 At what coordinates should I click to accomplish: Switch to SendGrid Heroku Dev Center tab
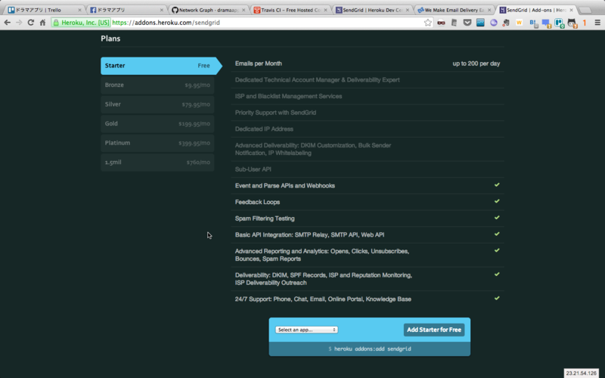372,10
